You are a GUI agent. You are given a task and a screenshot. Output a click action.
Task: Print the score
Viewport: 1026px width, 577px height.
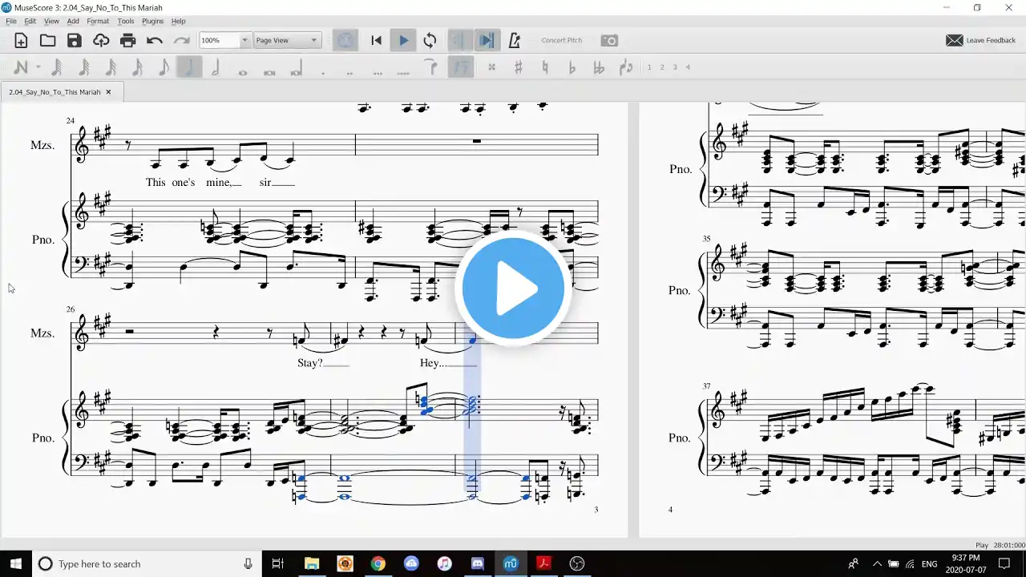(127, 40)
